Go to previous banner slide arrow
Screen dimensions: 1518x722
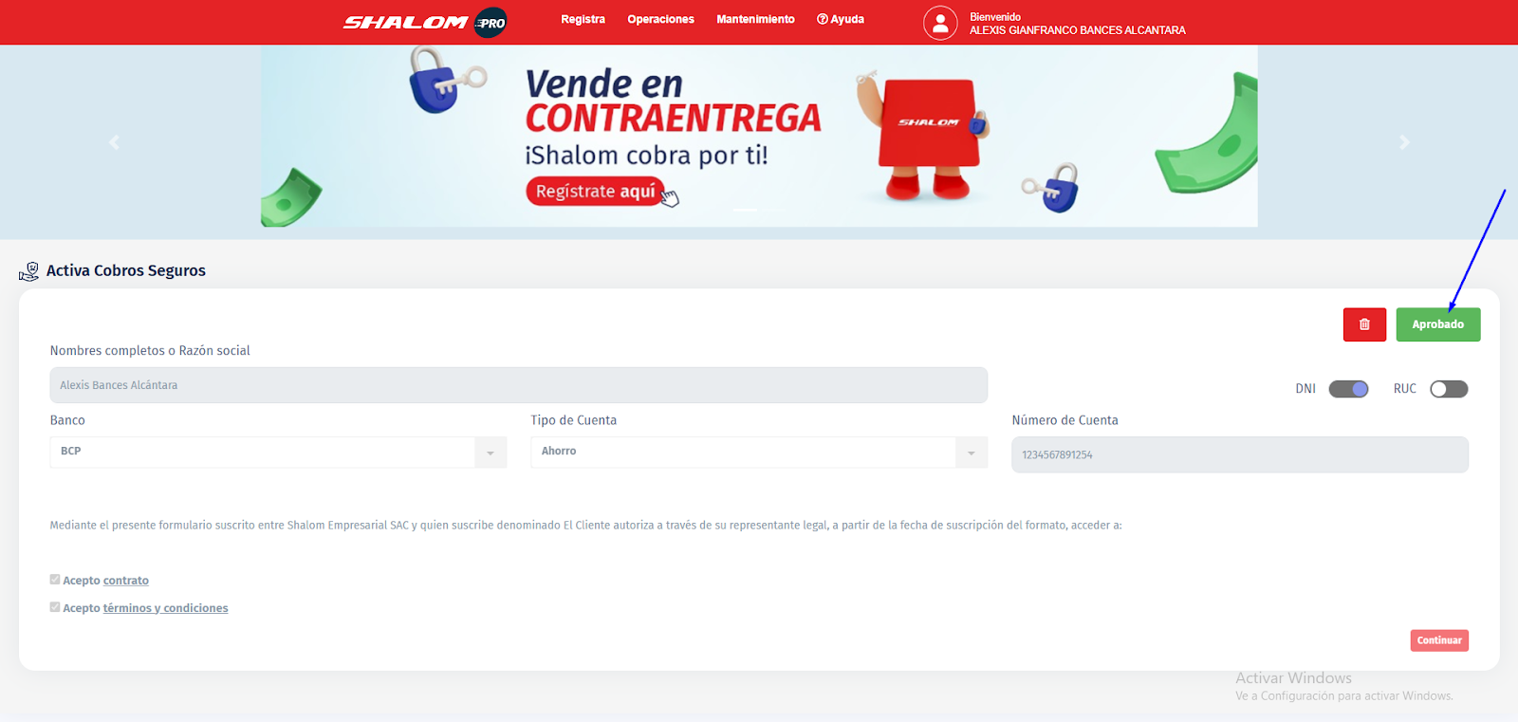pos(114,142)
